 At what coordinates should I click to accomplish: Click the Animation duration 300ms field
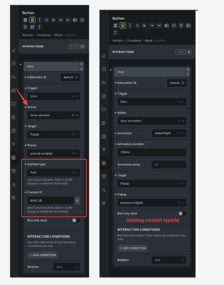tap(152, 152)
